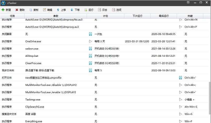Click the 每周 5 schedule cell

click(98, 70)
